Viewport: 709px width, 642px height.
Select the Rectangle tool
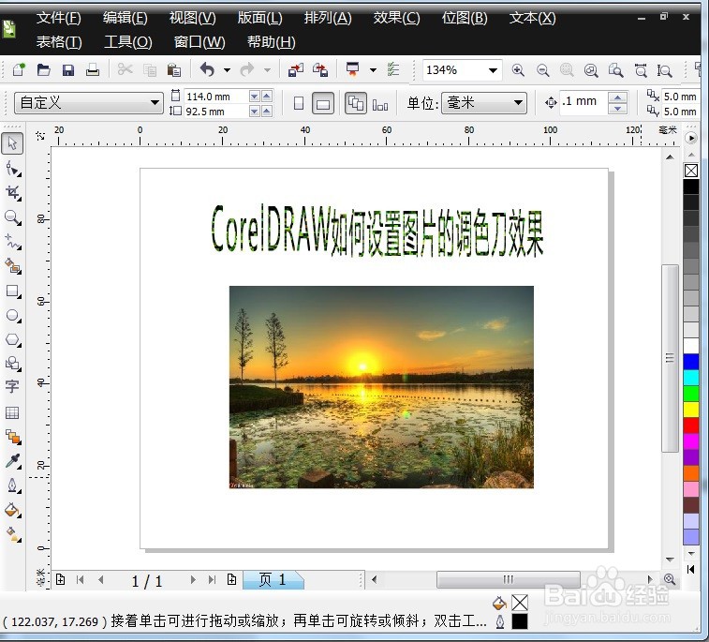tap(13, 291)
